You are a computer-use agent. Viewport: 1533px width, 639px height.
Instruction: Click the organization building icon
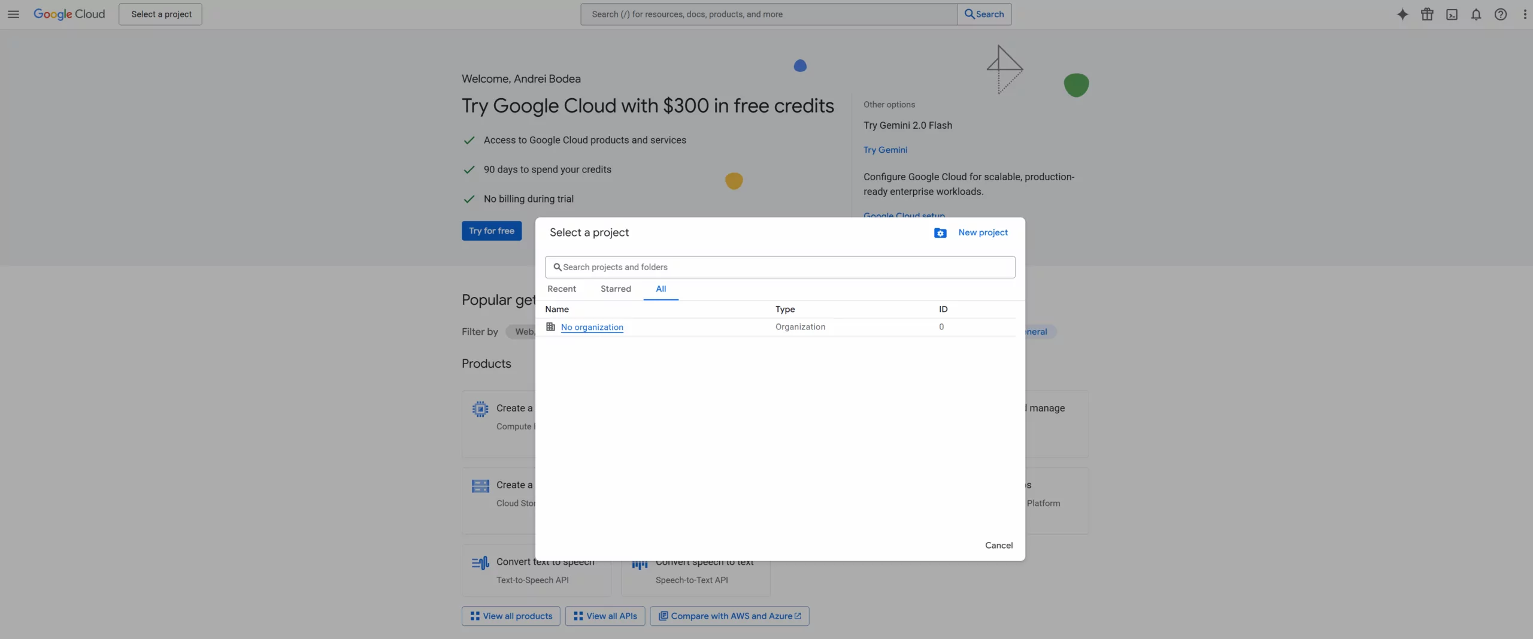point(550,327)
